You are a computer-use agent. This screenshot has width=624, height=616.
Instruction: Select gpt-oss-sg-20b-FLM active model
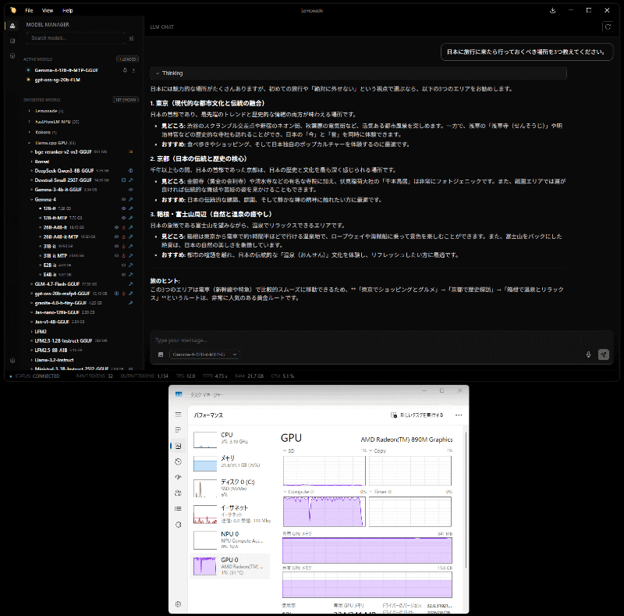[x=57, y=80]
